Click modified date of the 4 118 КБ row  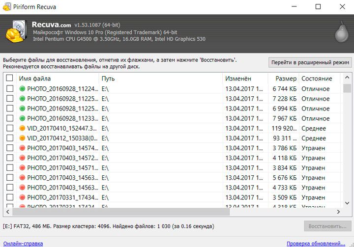tap(244, 158)
